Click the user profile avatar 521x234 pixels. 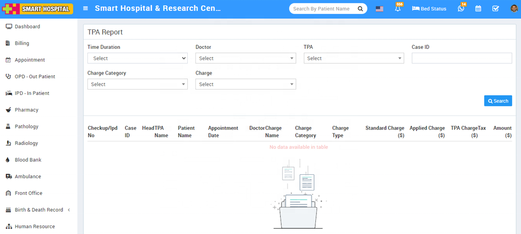[x=513, y=9]
